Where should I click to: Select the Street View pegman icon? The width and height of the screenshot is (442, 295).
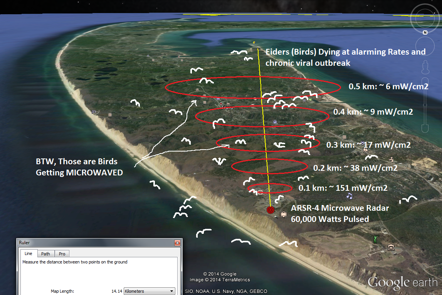click(x=425, y=67)
